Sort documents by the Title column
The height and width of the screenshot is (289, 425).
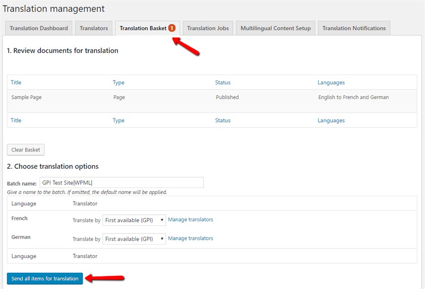pyautogui.click(x=16, y=82)
